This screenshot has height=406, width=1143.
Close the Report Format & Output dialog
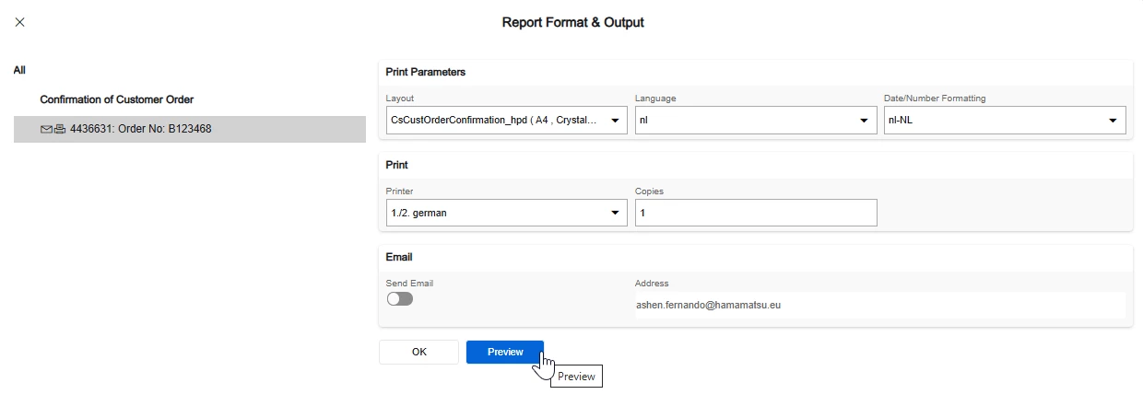coord(20,22)
